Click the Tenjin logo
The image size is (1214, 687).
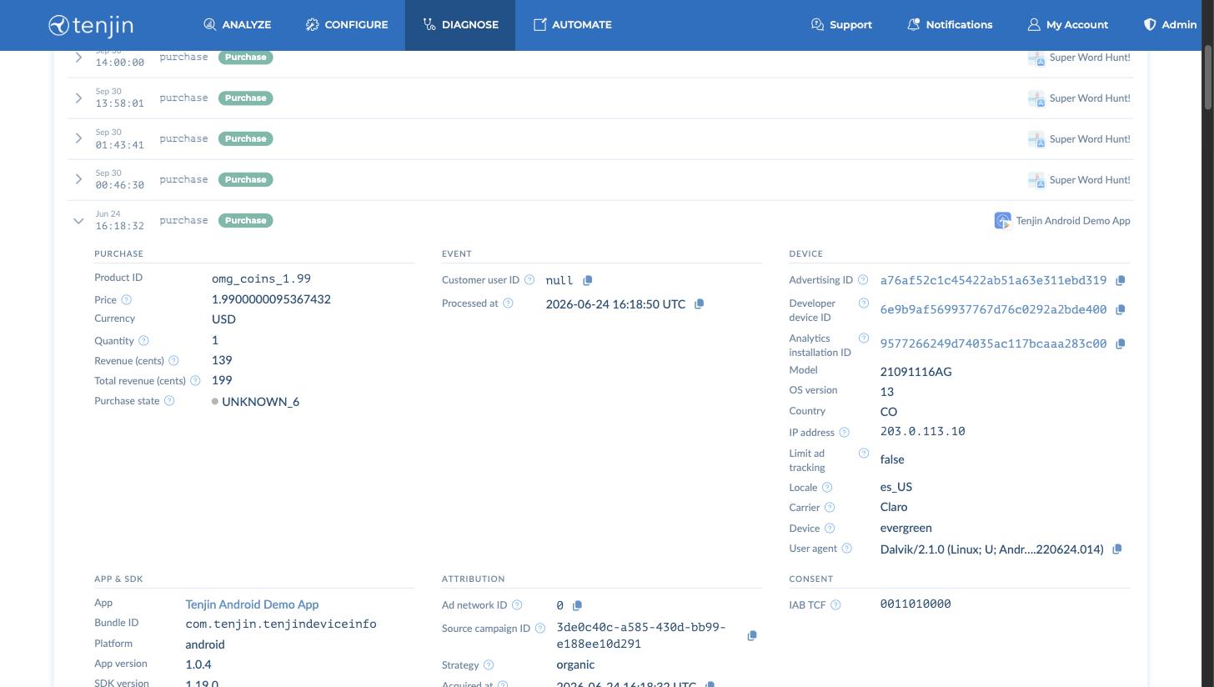coord(91,25)
